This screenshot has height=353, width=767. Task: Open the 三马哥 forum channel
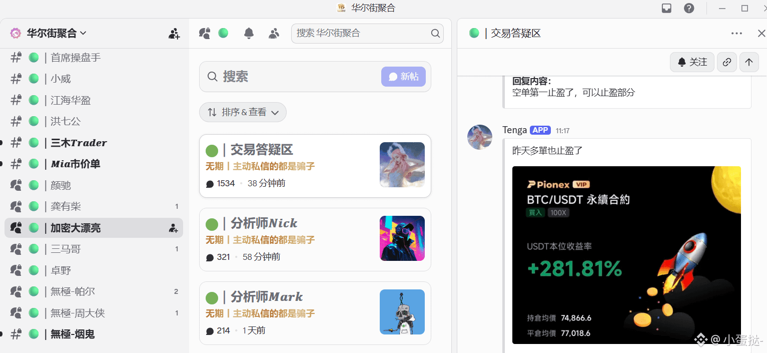[94, 249]
